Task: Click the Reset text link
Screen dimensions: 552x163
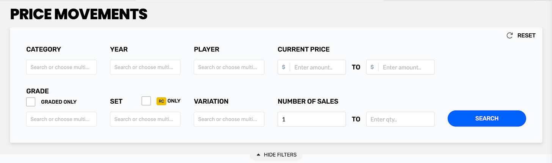Action: point(527,36)
